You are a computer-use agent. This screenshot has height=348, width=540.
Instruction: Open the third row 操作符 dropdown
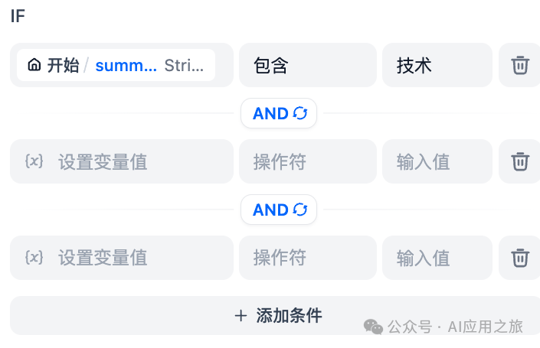pyautogui.click(x=307, y=258)
